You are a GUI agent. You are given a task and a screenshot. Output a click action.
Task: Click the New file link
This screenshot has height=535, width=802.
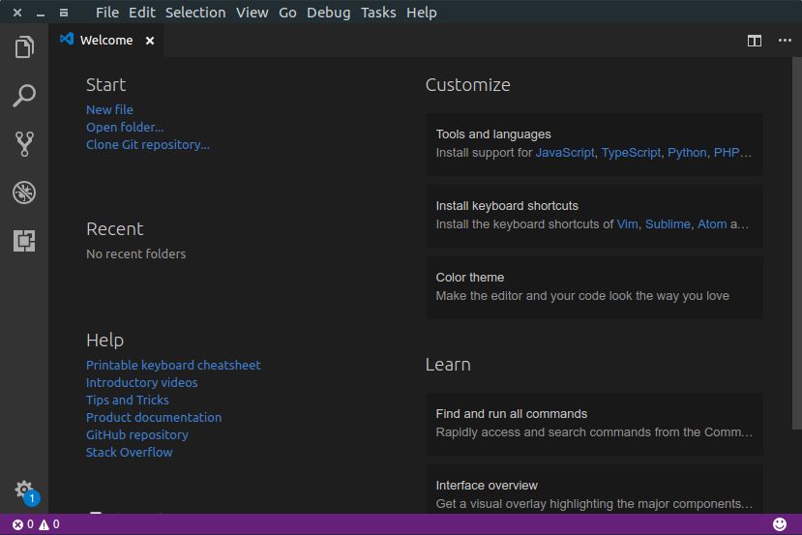[109, 110]
